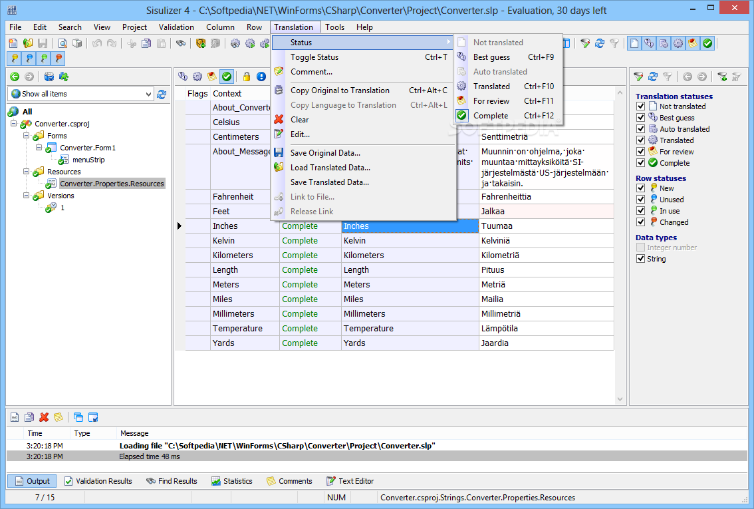Open the Comments bottom tab
754x509 pixels.
pos(289,481)
